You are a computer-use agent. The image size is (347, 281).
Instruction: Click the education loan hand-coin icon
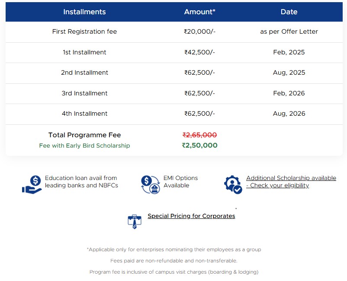pyautogui.click(x=32, y=185)
